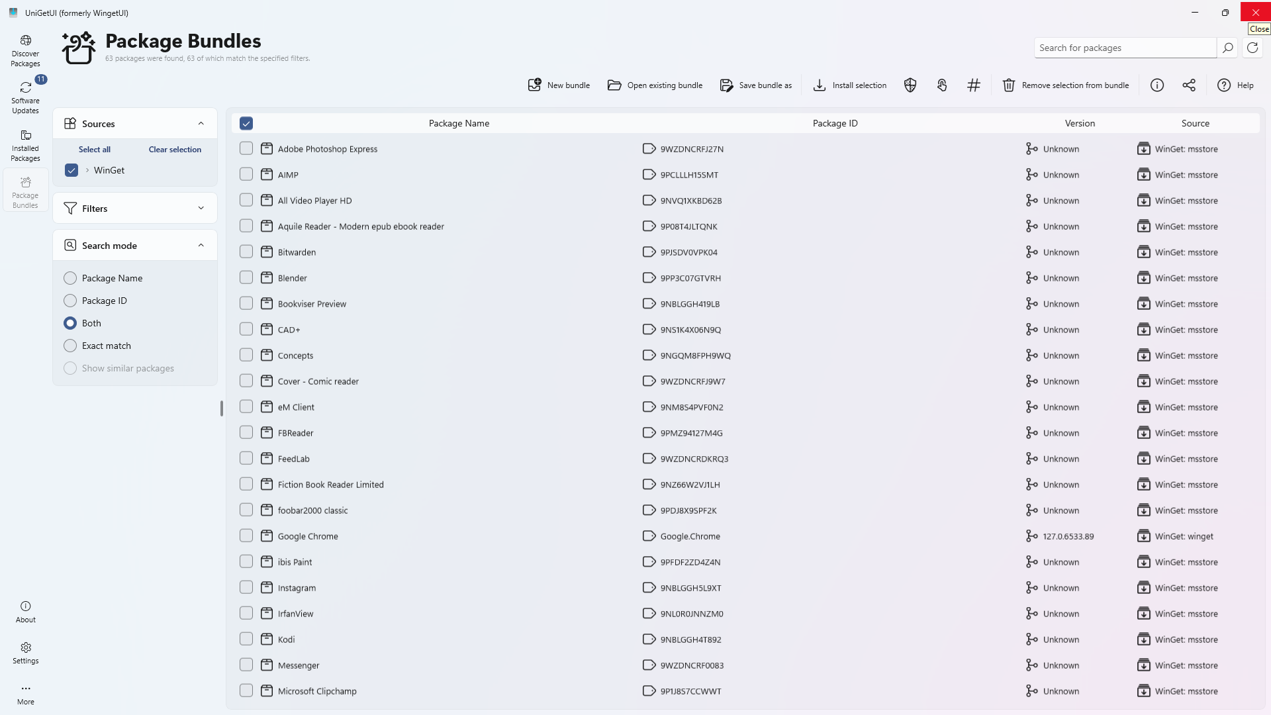
Task: Select the Exact match radio button
Action: click(70, 346)
